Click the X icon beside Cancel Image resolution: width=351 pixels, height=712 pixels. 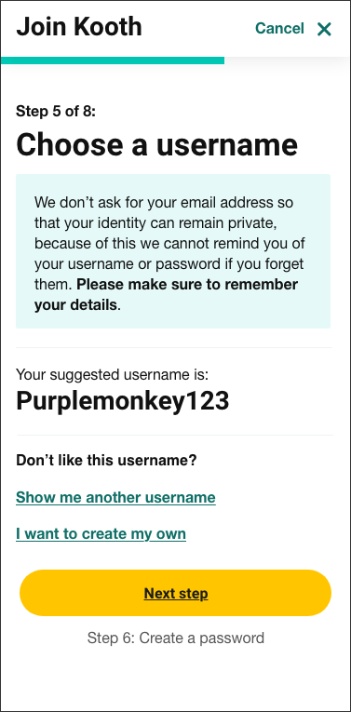(x=324, y=30)
